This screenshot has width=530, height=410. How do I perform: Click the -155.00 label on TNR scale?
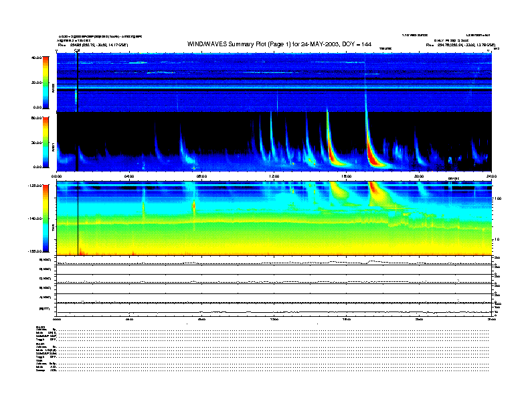(x=35, y=251)
